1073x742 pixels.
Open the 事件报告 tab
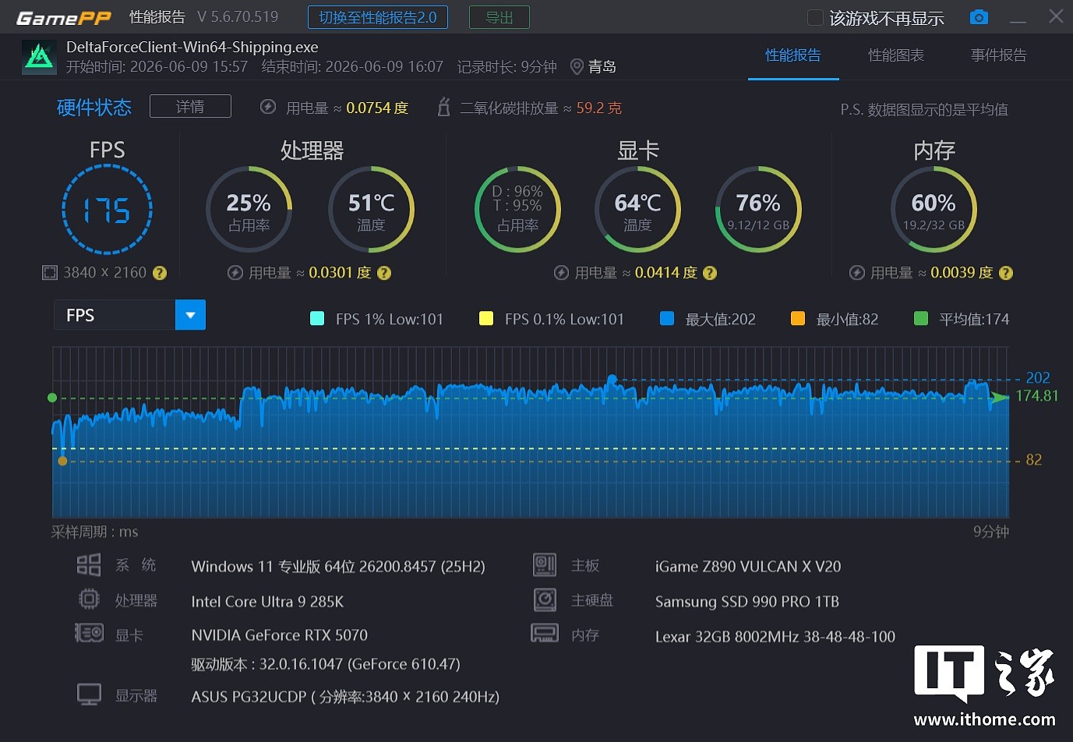[x=998, y=55]
